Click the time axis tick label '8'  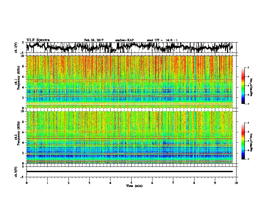pyautogui.click(x=194, y=183)
